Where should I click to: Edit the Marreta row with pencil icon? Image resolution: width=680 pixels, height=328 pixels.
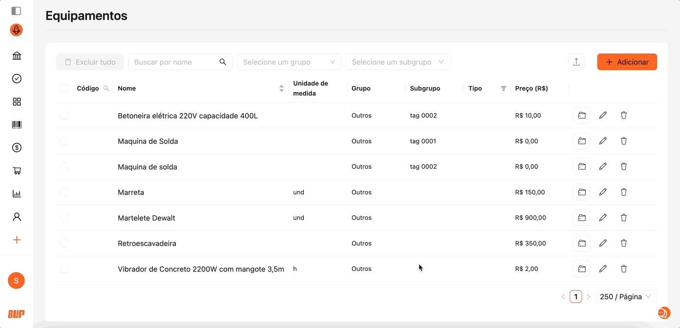pos(602,192)
